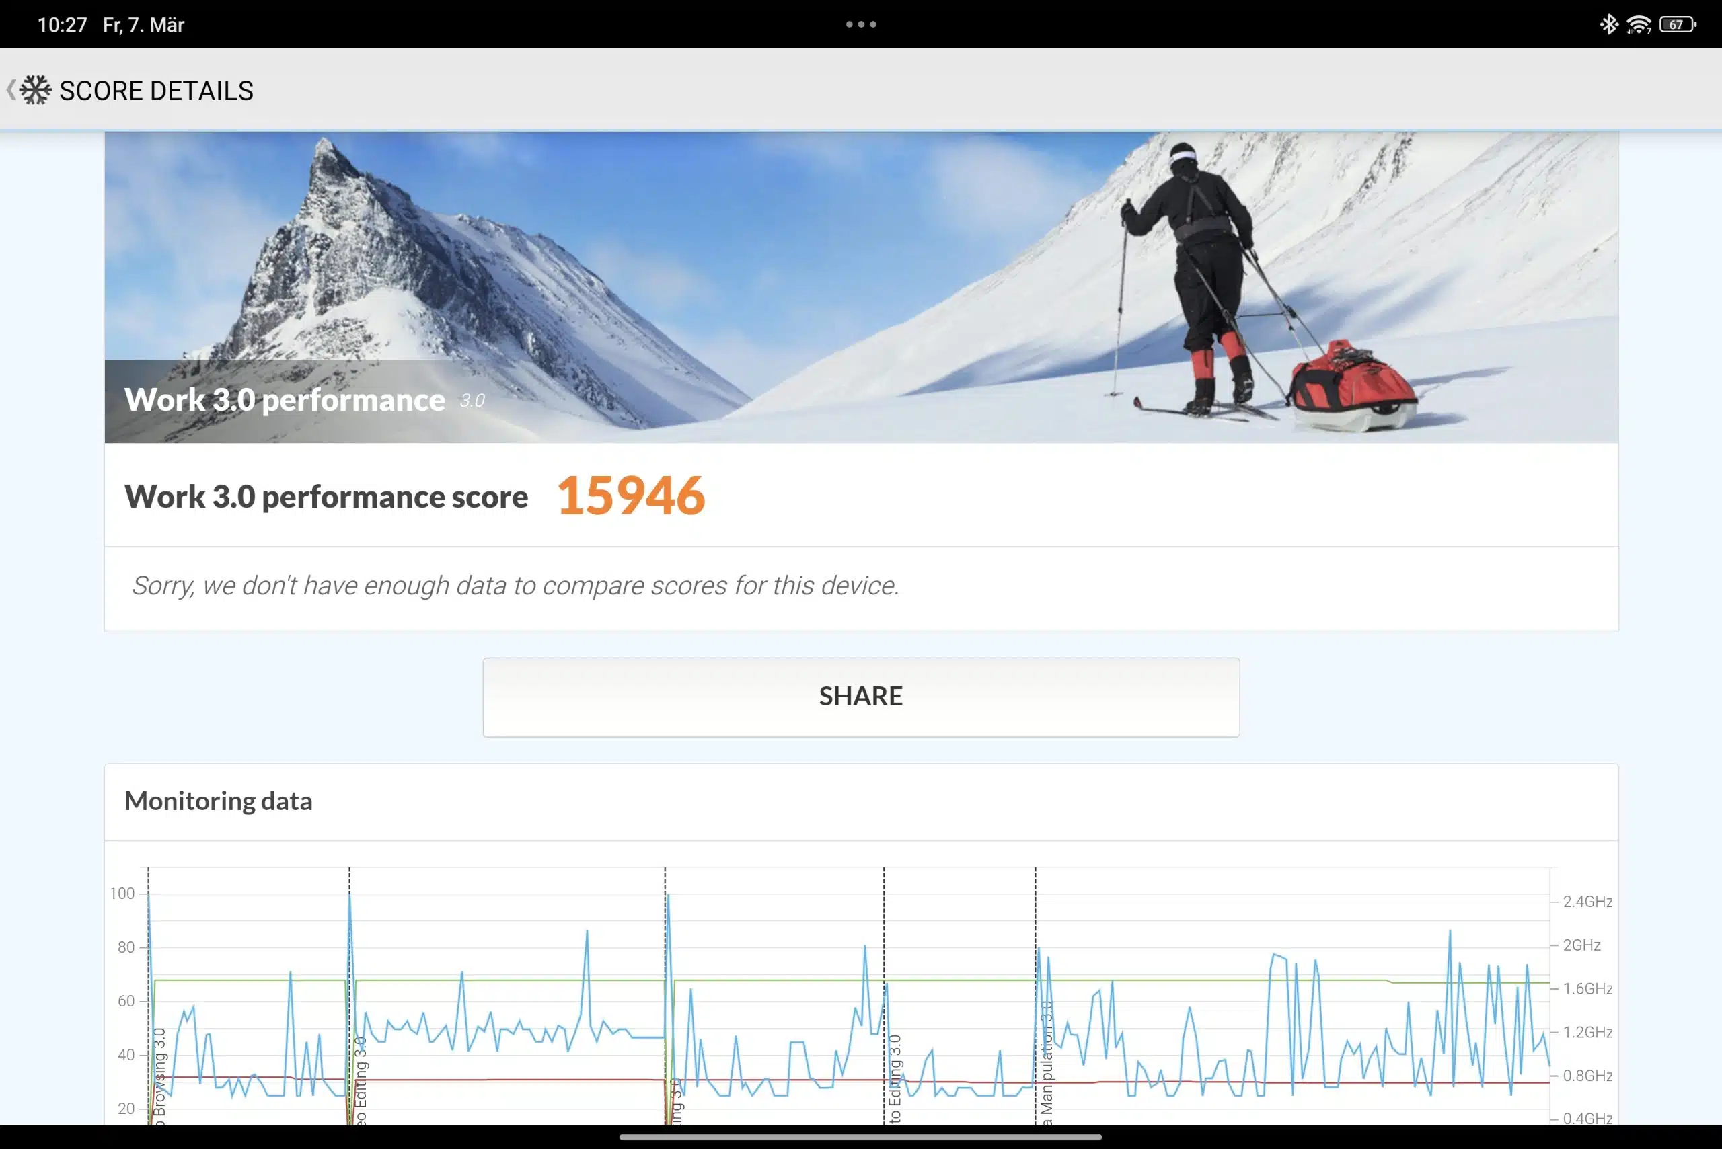Viewport: 1722px width, 1149px height.
Task: Tap the back chevron in the header
Action: [10, 90]
